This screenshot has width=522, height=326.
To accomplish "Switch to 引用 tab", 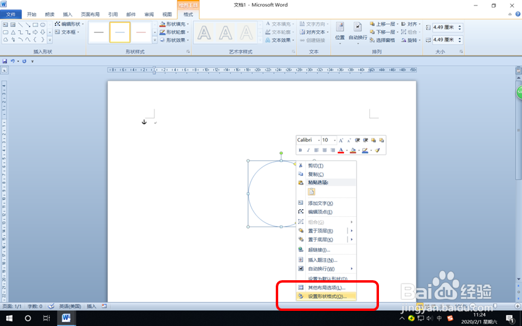I will pyautogui.click(x=113, y=14).
